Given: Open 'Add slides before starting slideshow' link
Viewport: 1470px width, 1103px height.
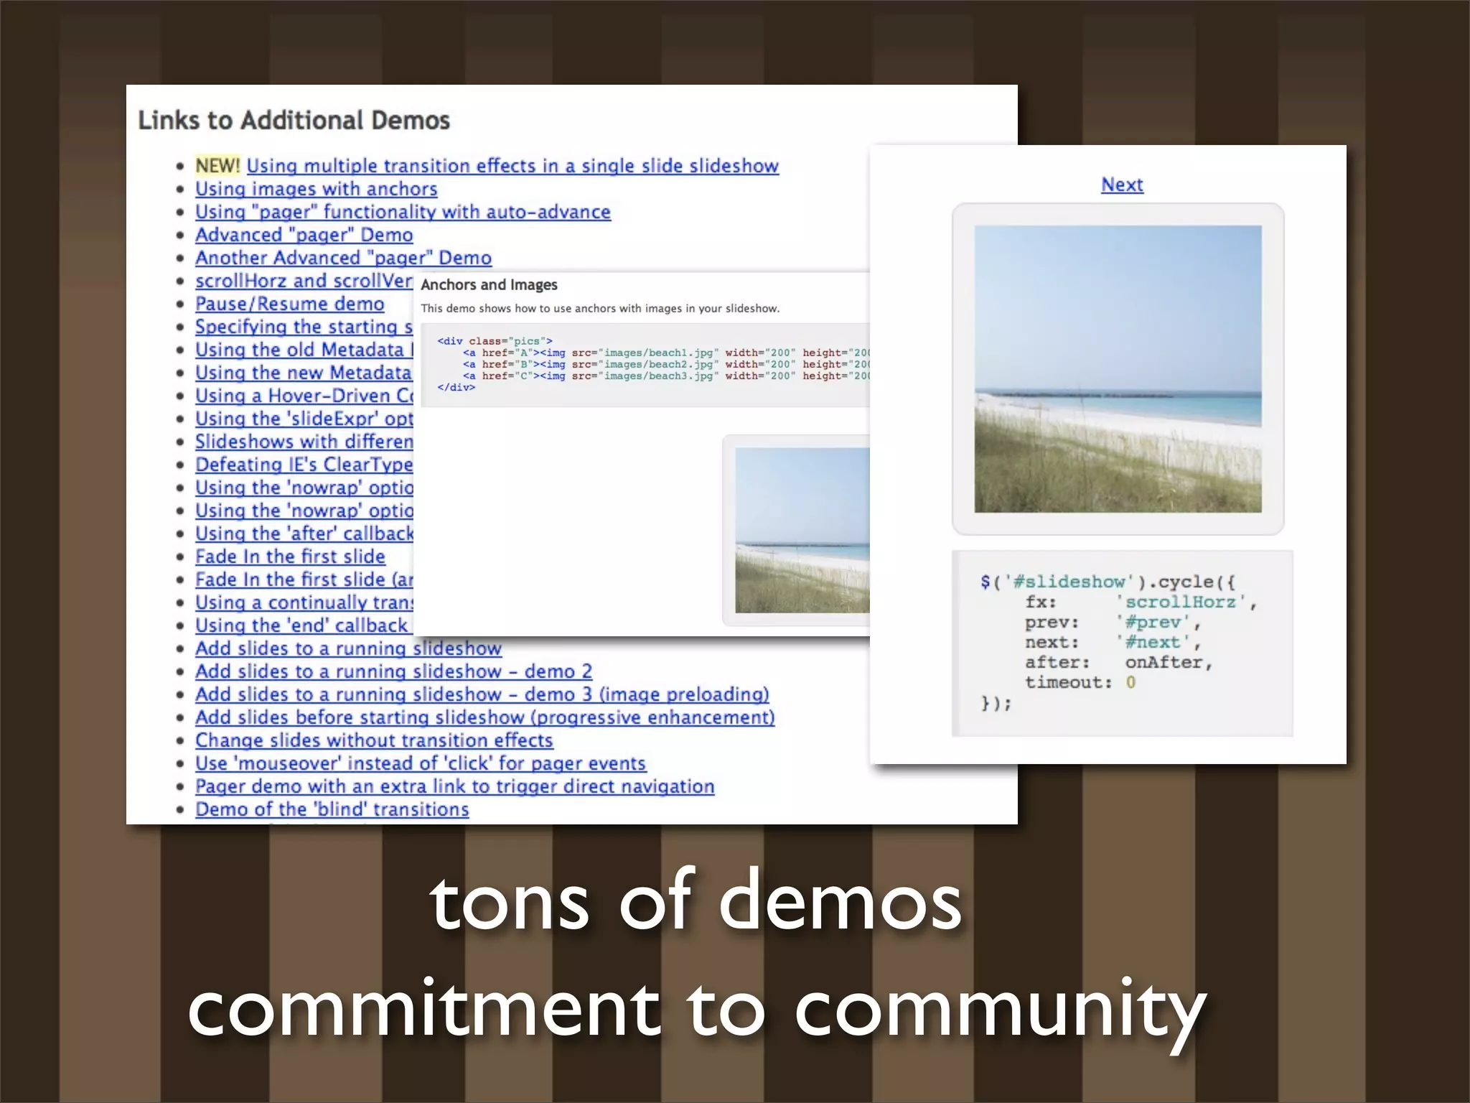Looking at the screenshot, I should tap(484, 717).
